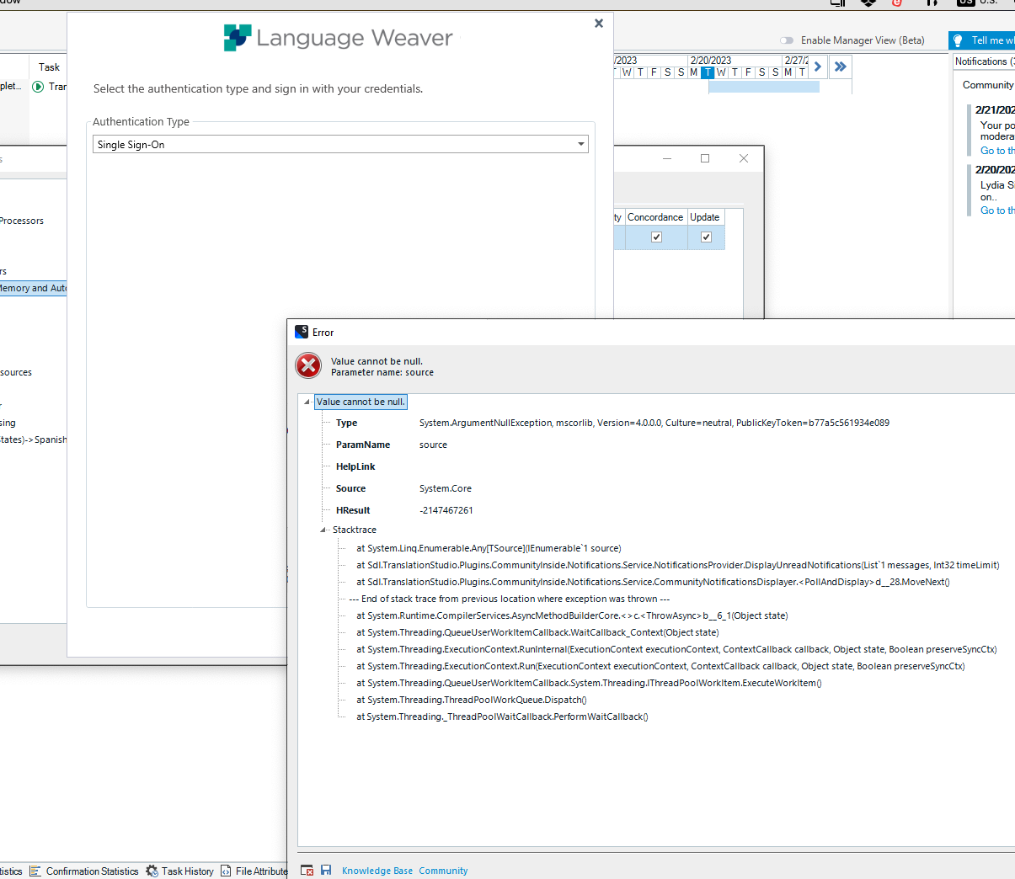Click the single-arrow next week button in timeline

[x=817, y=67]
